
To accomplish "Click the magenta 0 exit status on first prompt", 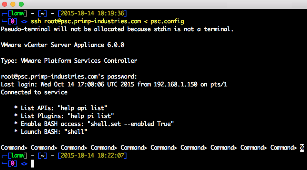I will coord(12,21).
